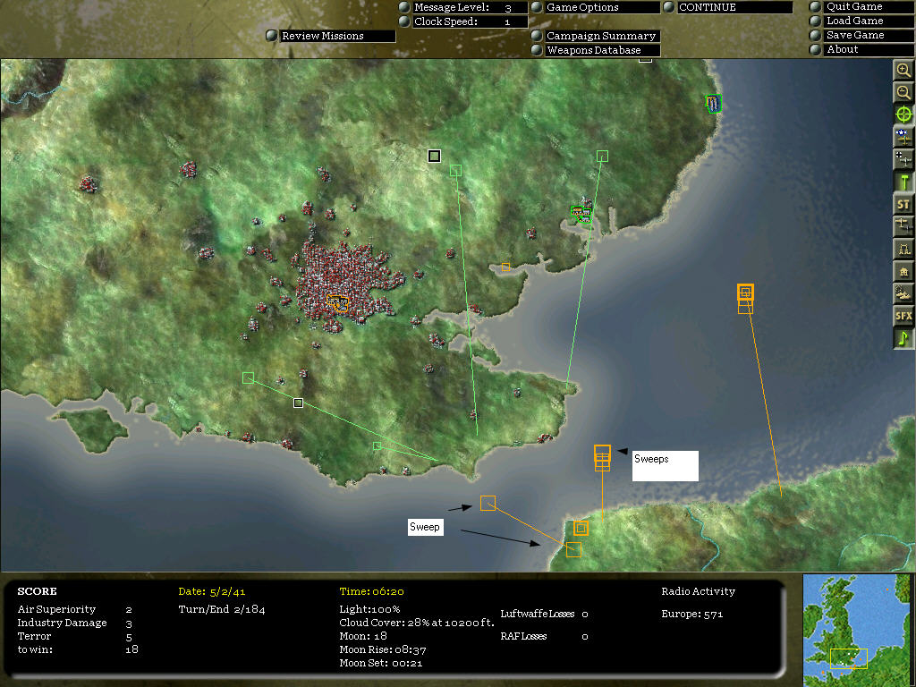Click the house building icon in the toolbar
Image resolution: width=916 pixels, height=687 pixels.
coord(903,271)
